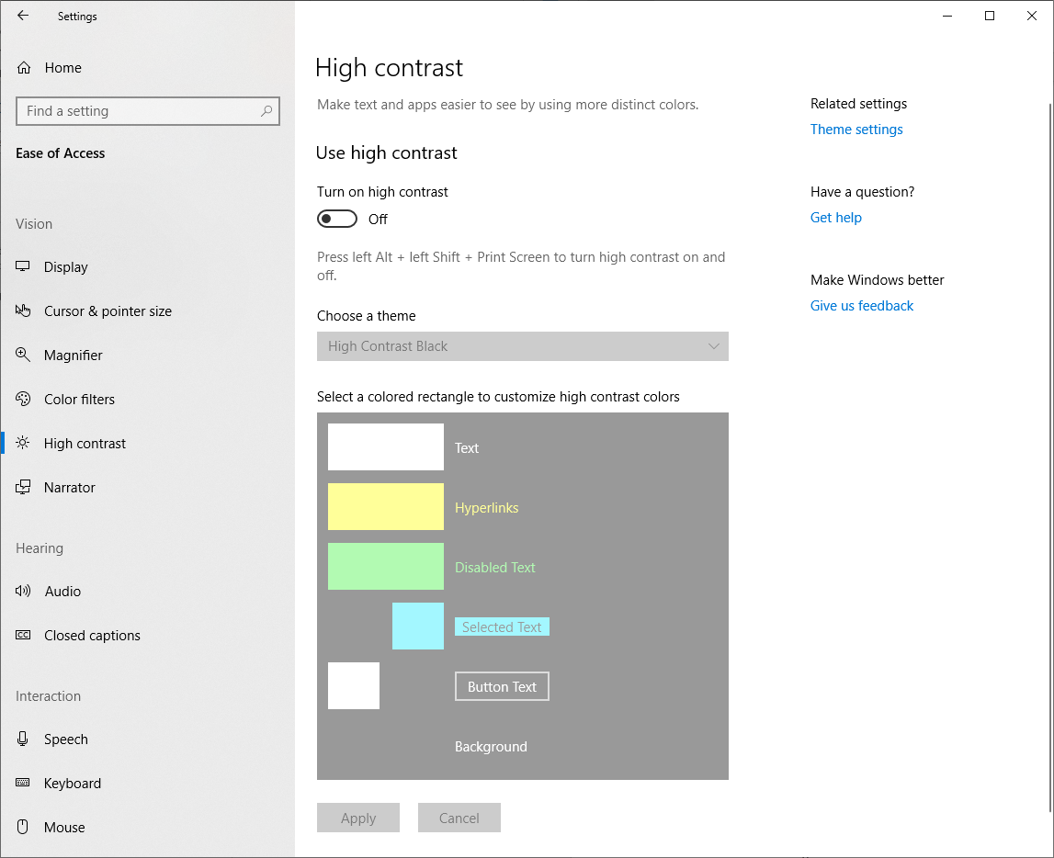Click the Display monitor icon
Screen dimensions: 1054x858
pos(23,266)
